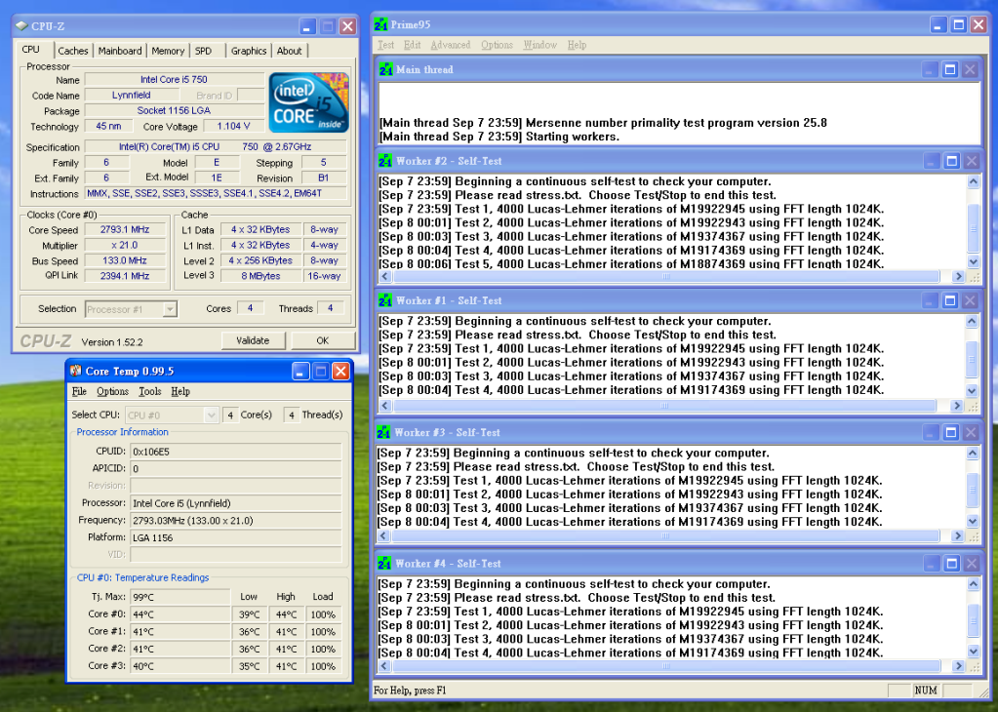
Task: Minimize the Worker #3 child window
Action: point(931,432)
